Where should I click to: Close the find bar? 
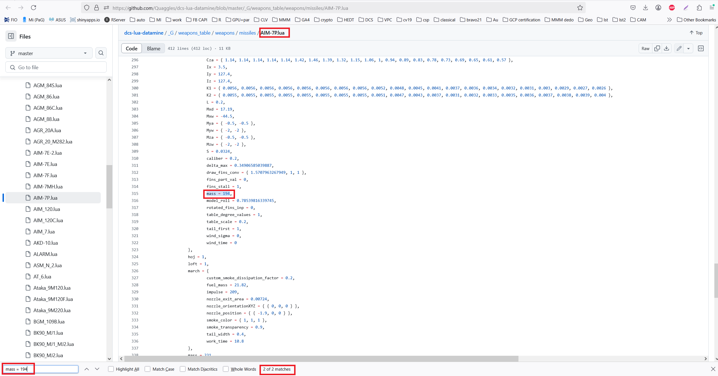(x=713, y=369)
